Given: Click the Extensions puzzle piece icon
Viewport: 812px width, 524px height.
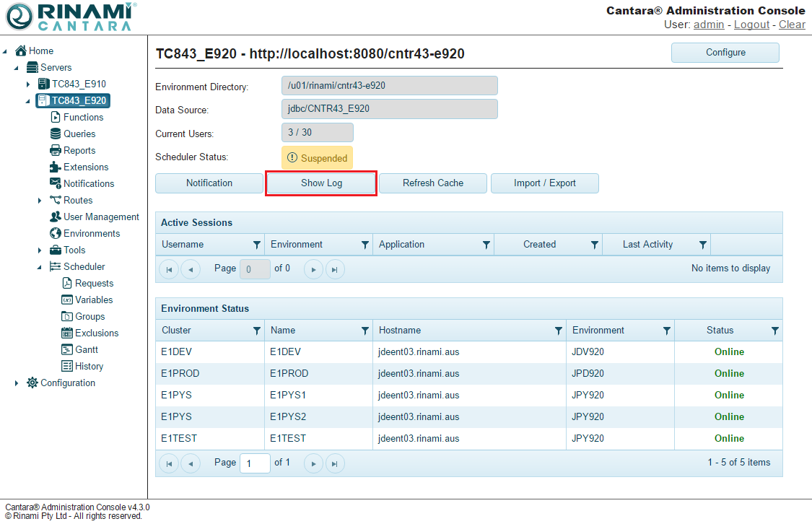Looking at the screenshot, I should coord(56,167).
